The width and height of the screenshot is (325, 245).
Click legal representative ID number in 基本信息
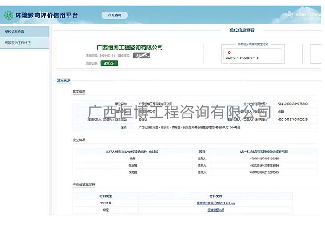tap(292, 119)
